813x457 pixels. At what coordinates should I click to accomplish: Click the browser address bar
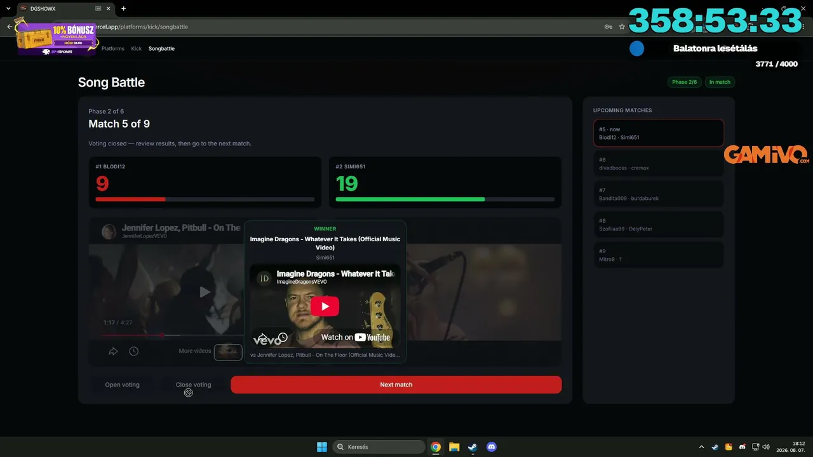[x=343, y=27]
